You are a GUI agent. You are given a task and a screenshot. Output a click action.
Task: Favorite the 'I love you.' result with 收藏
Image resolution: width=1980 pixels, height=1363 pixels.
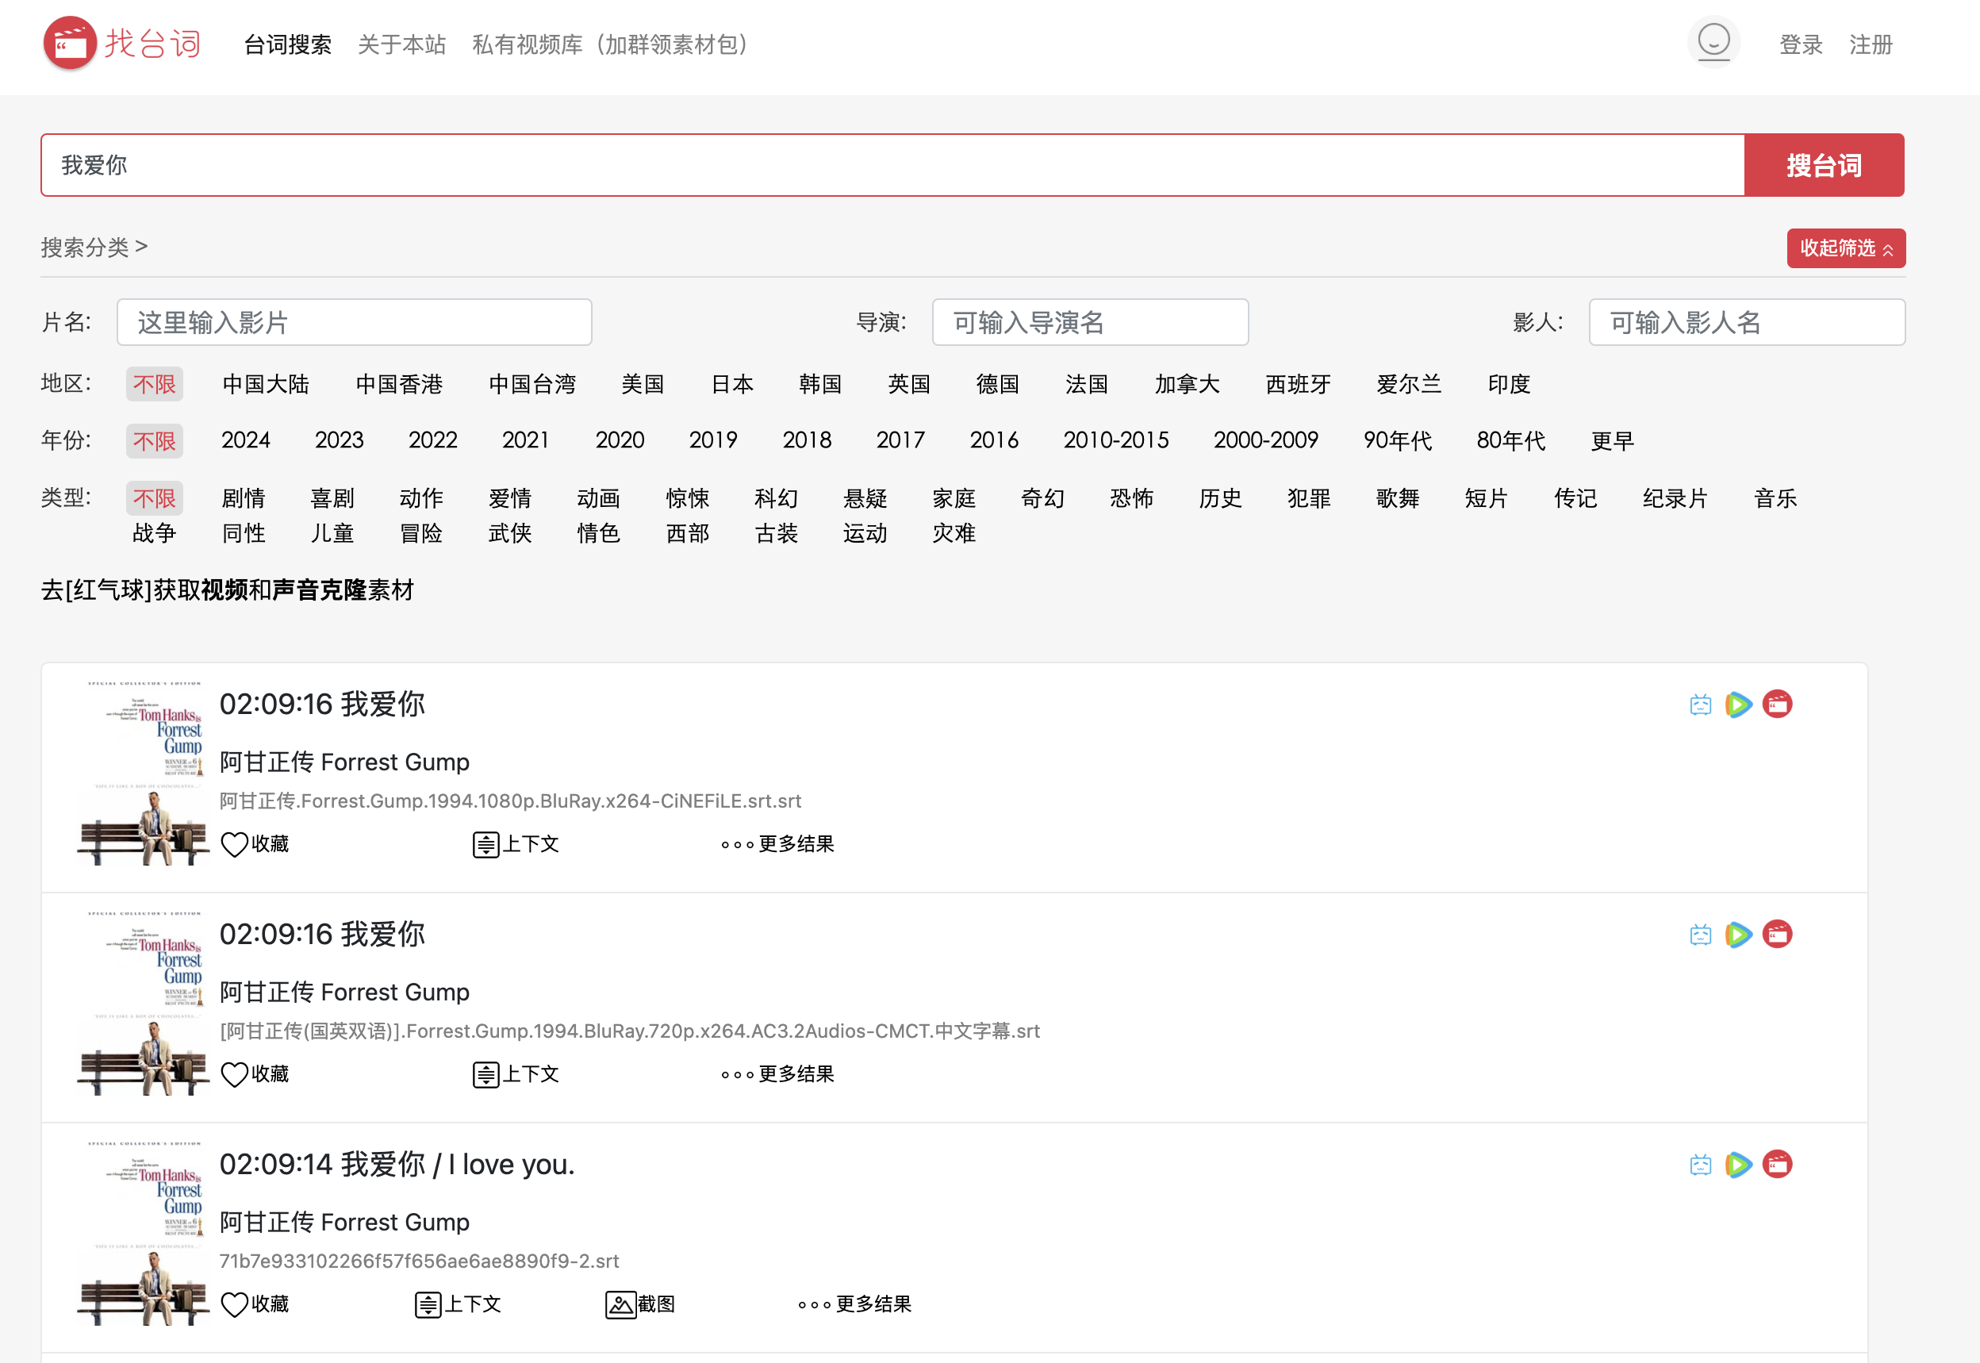pyautogui.click(x=255, y=1304)
